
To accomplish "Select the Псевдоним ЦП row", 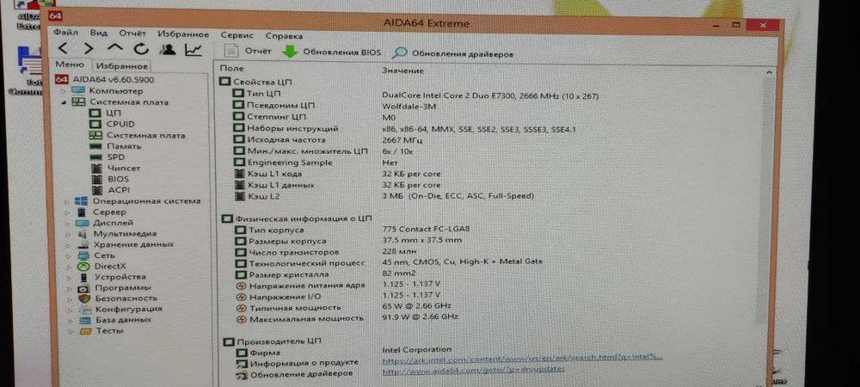I will pos(335,106).
